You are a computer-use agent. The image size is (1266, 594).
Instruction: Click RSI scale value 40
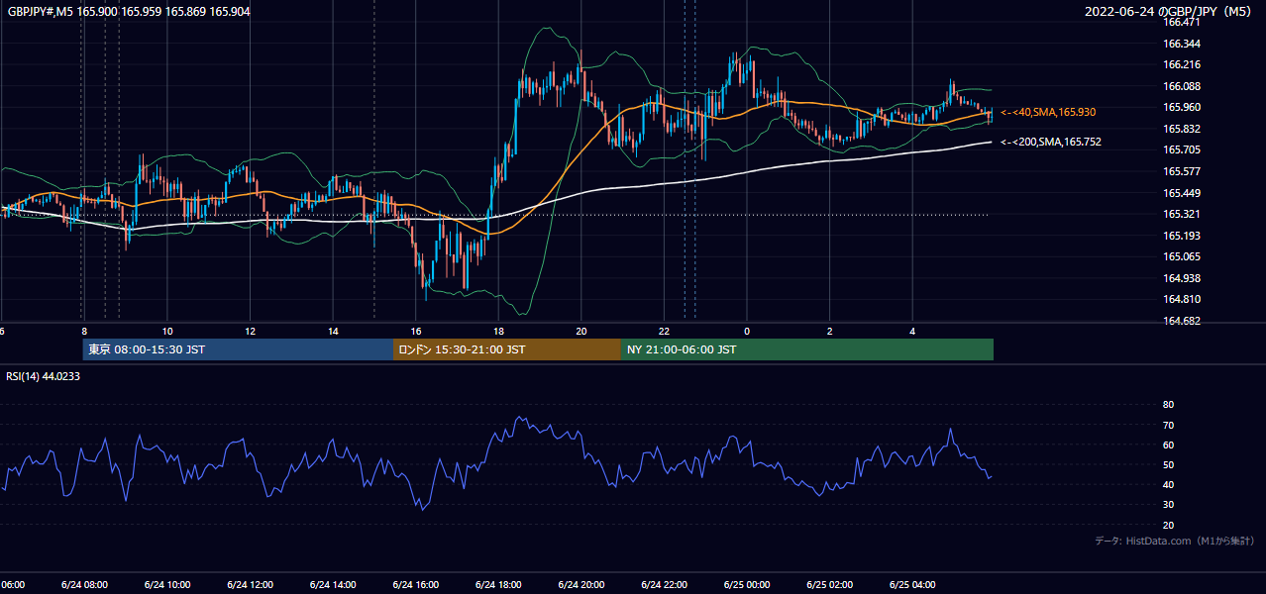click(1168, 485)
